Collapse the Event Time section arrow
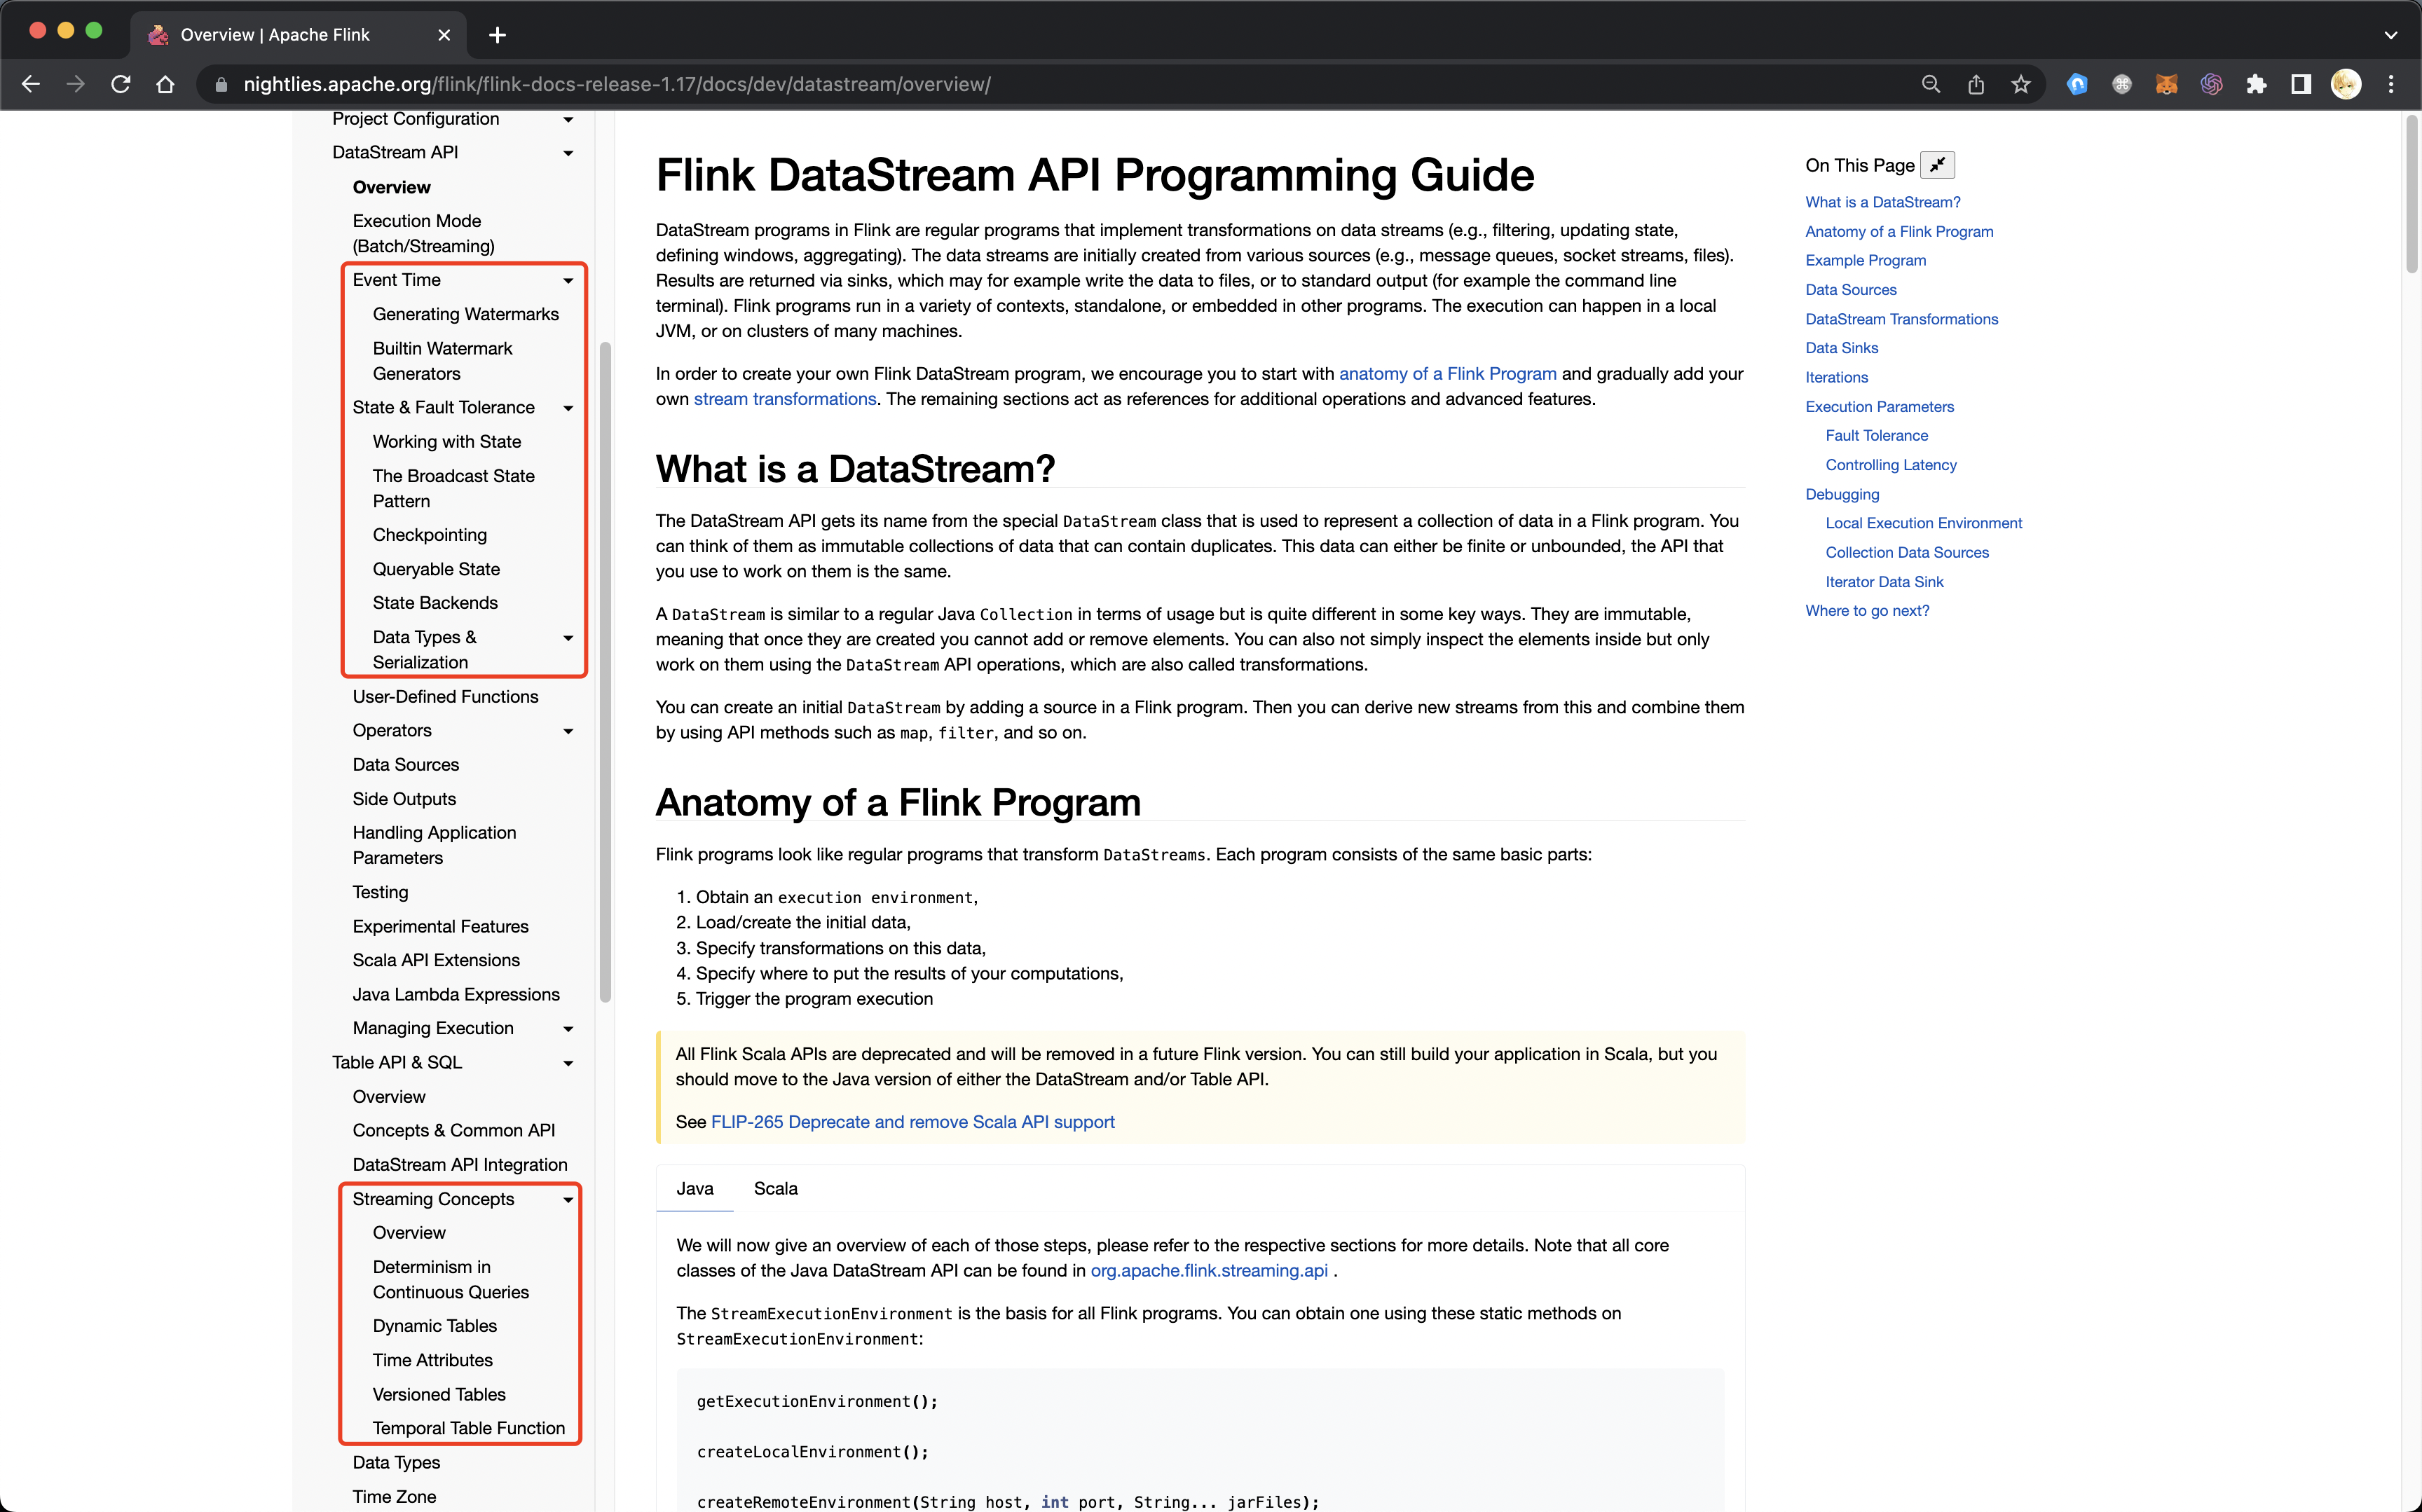Screen dimensions: 2422x1512 (568, 281)
